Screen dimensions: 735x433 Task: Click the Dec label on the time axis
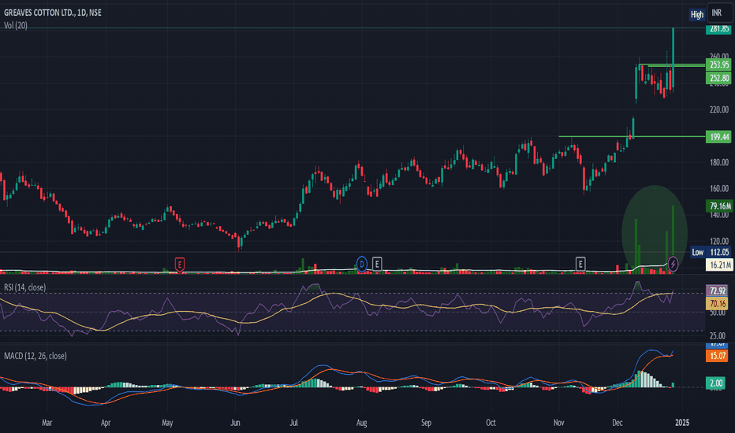coord(617,422)
